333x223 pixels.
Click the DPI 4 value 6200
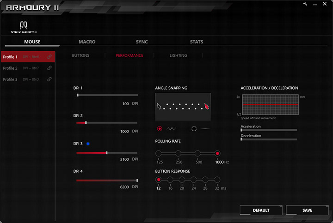(x=124, y=187)
